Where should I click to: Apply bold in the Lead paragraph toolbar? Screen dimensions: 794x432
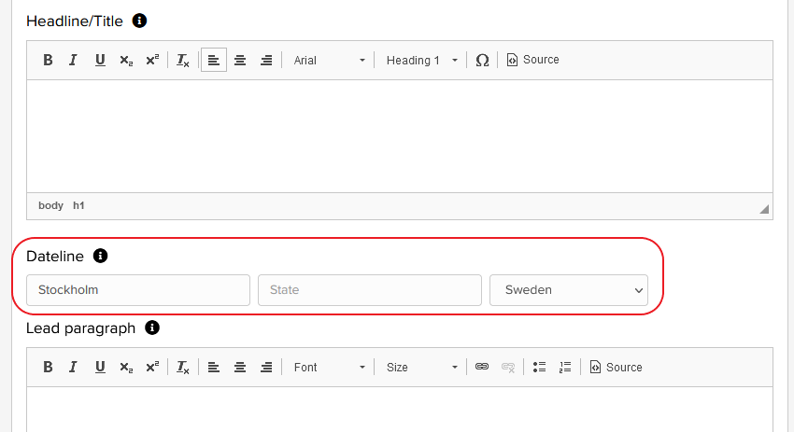coord(48,368)
